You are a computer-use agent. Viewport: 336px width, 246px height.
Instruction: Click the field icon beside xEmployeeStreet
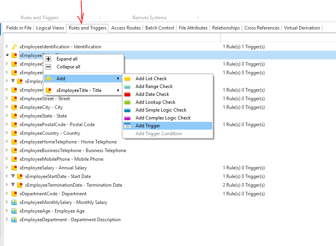point(14,99)
